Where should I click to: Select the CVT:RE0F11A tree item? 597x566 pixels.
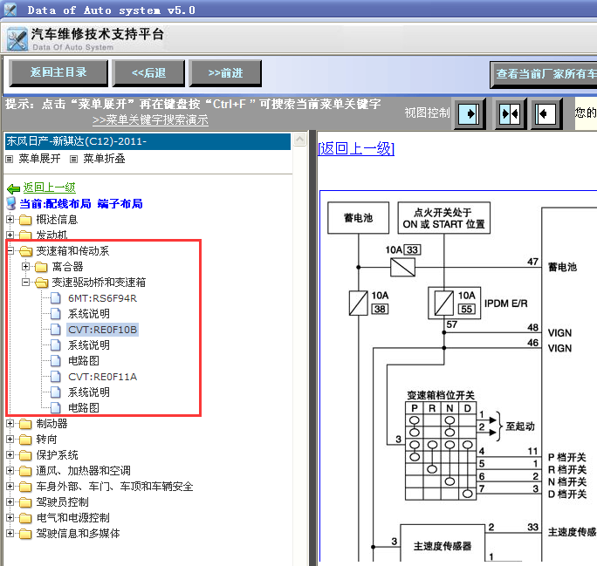point(102,377)
